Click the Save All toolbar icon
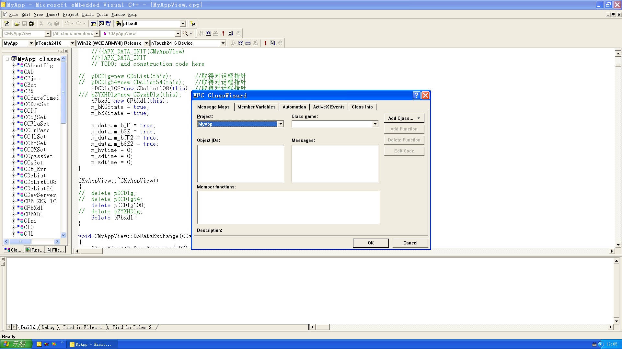 (x=32, y=24)
